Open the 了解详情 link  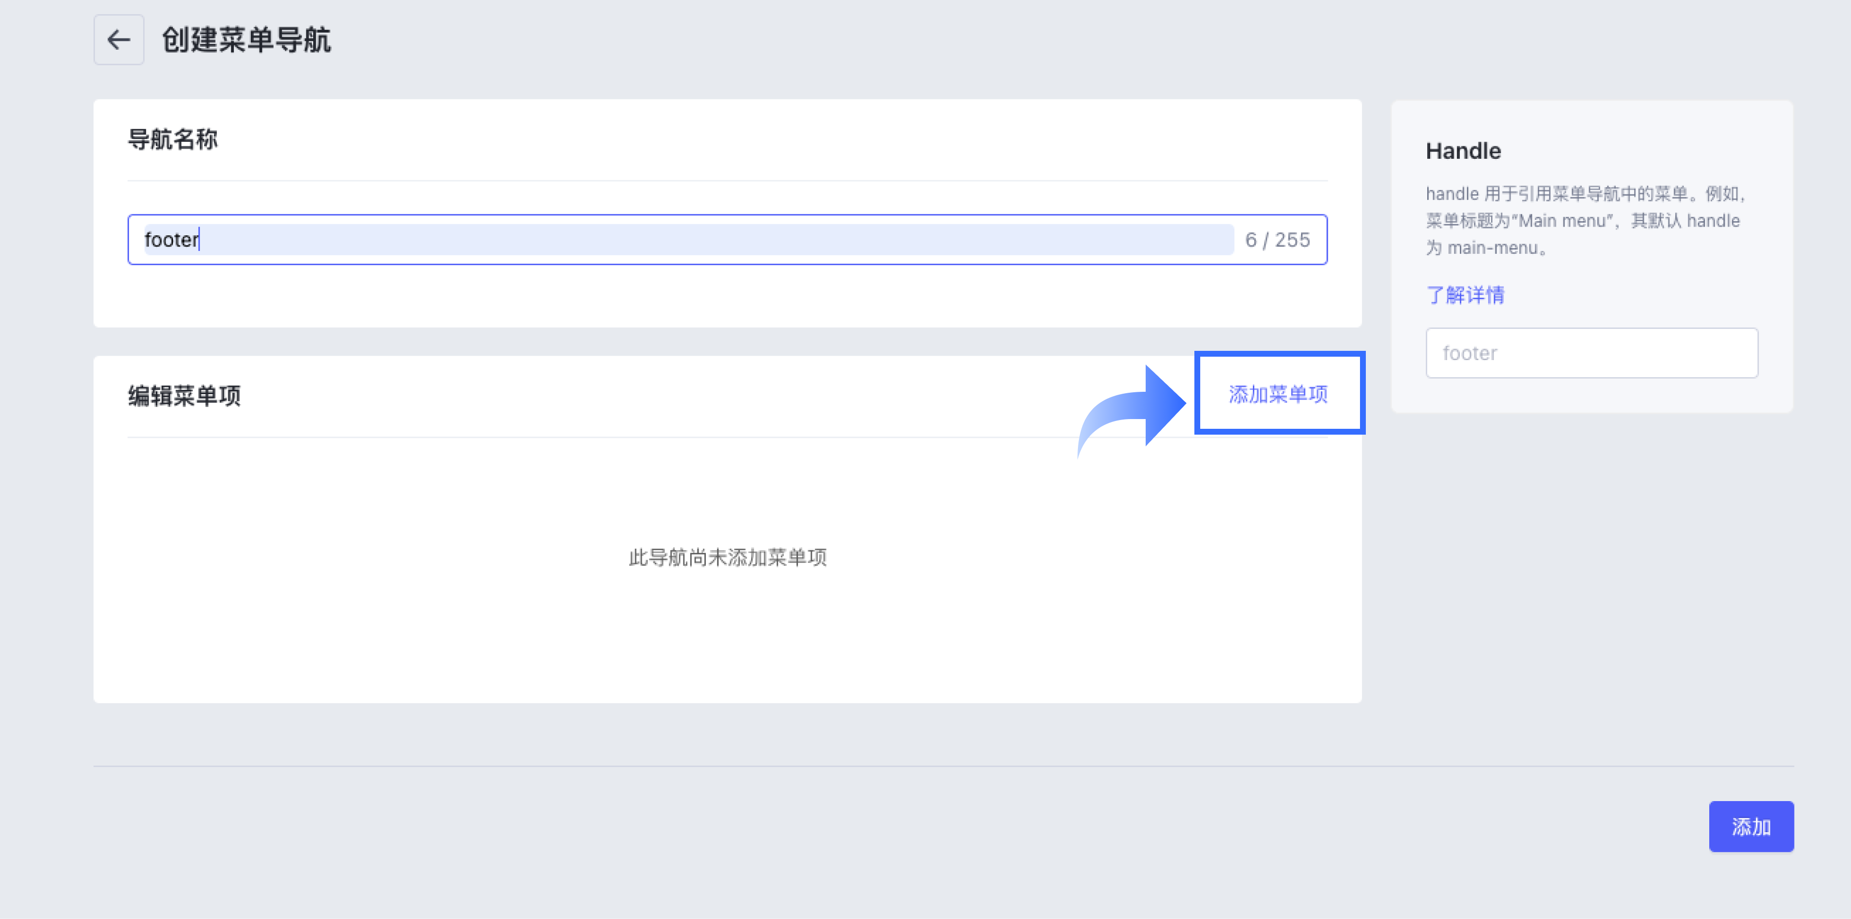pos(1464,295)
